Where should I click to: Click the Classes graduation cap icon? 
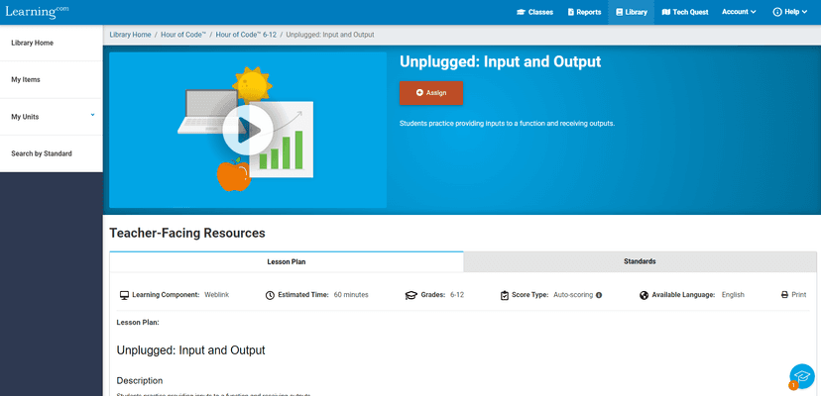coord(521,12)
